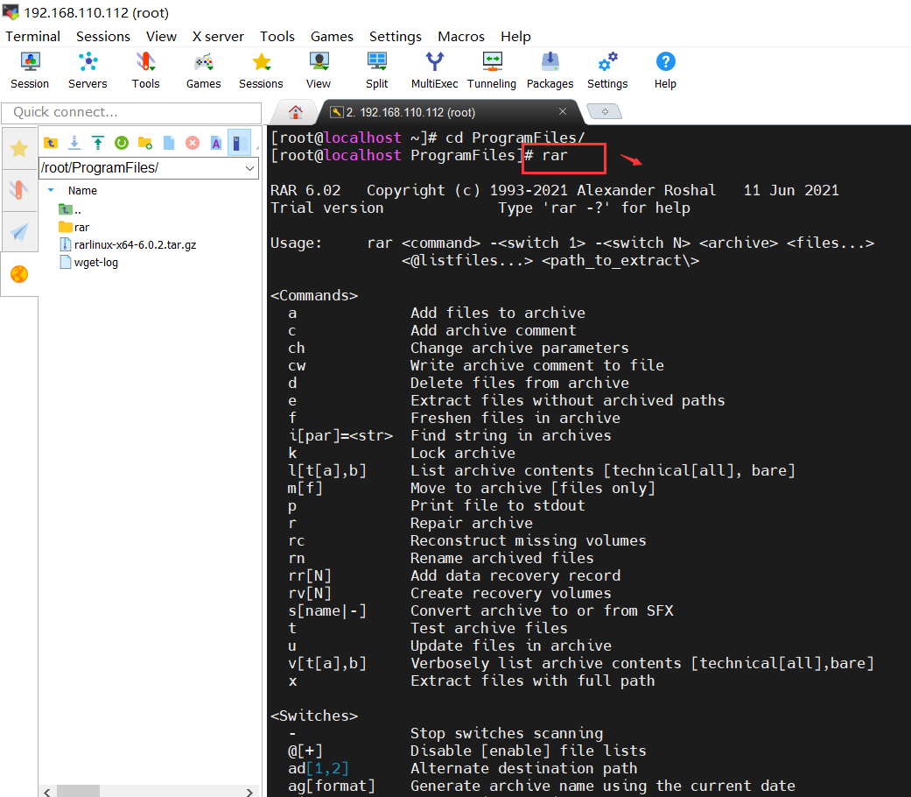Go to parent folder using SFTP toolbar icon
Image resolution: width=911 pixels, height=797 pixels.
51,143
